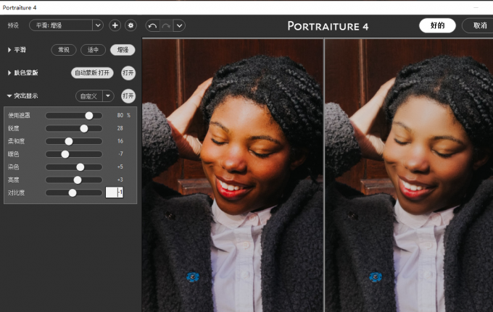The width and height of the screenshot is (493, 312).
Task: Toggle the 自动蒙版 打开 auto mask button
Action: [x=92, y=73]
